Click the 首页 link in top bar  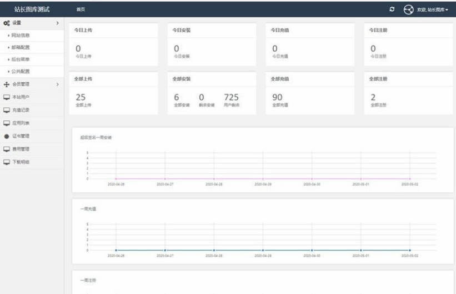click(81, 9)
